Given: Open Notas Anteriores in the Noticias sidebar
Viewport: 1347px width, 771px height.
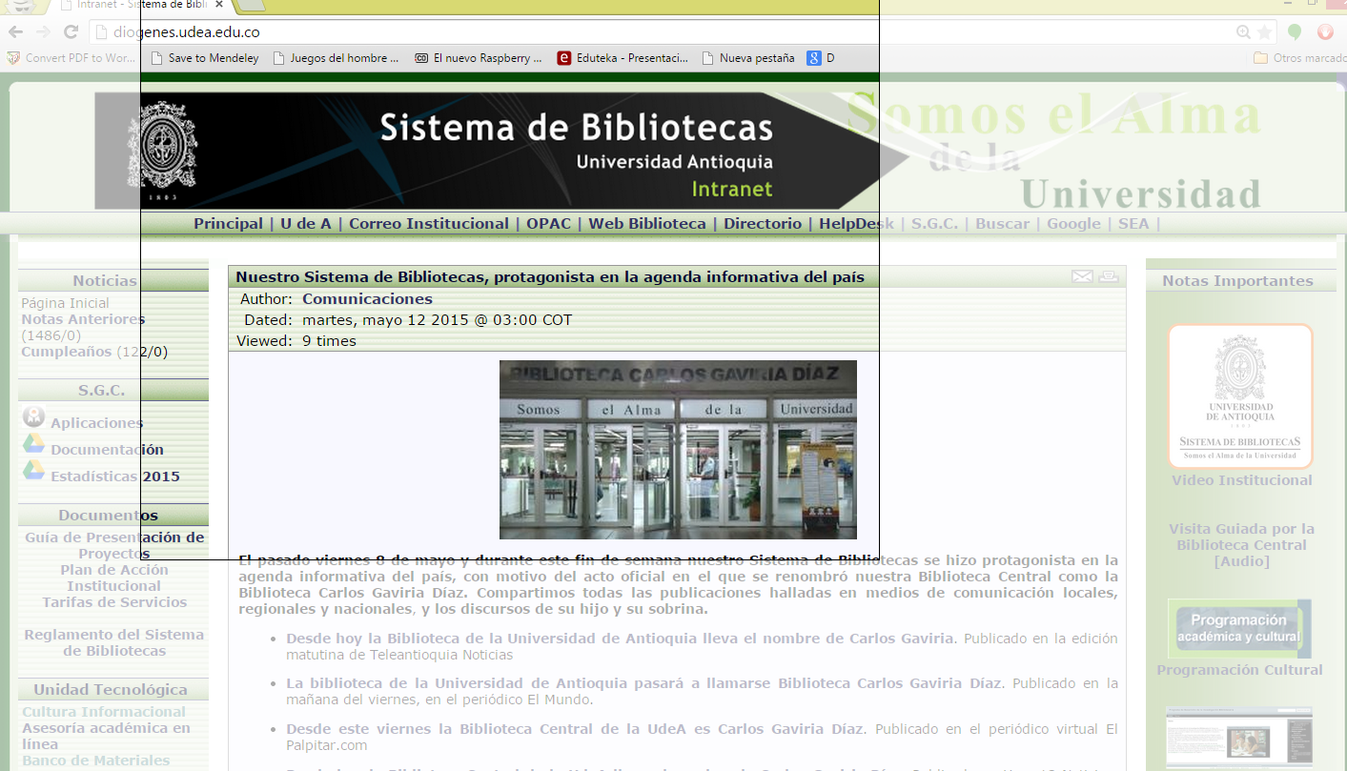Looking at the screenshot, I should pyautogui.click(x=83, y=319).
